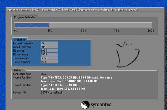The image size is (167, 110).
Task: Select the Progress Indicator tab label
Action: pos(25,17)
